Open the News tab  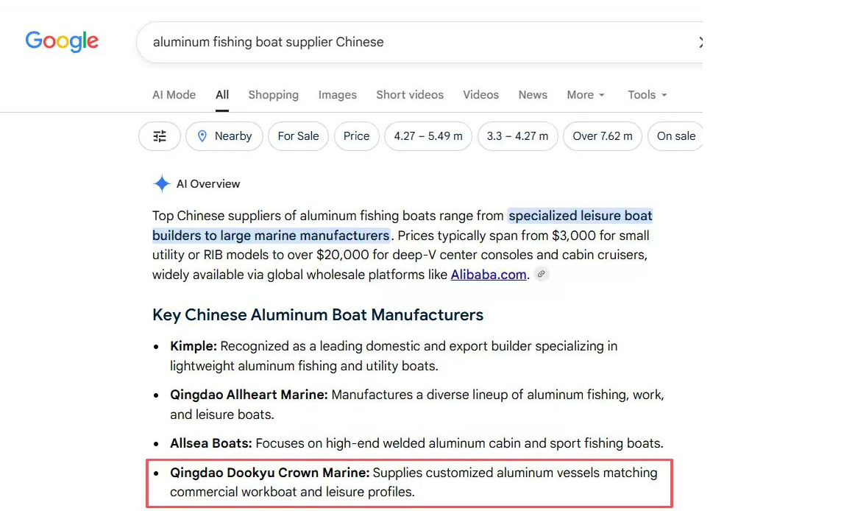click(x=533, y=94)
